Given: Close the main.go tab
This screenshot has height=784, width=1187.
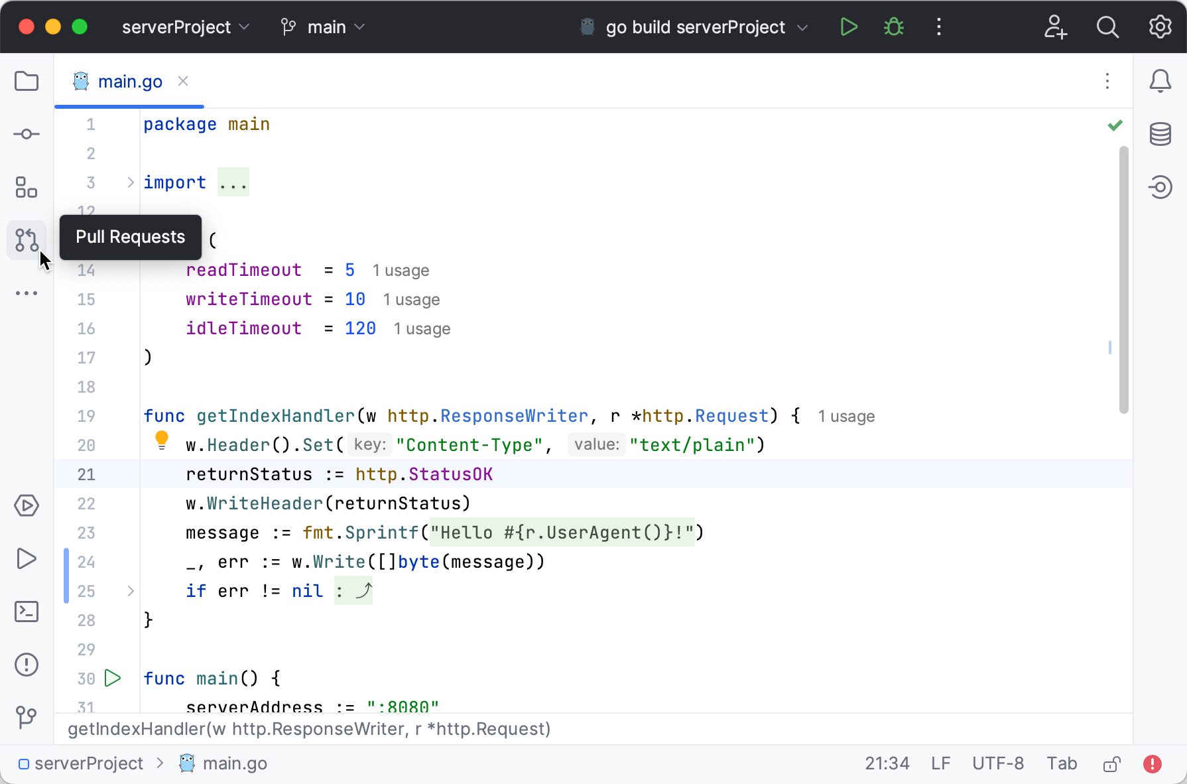Looking at the screenshot, I should click(183, 81).
